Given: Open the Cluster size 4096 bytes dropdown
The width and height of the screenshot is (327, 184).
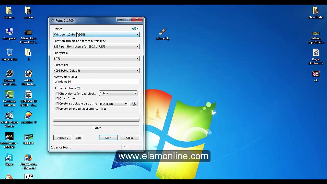Looking at the screenshot, I should (96, 71).
